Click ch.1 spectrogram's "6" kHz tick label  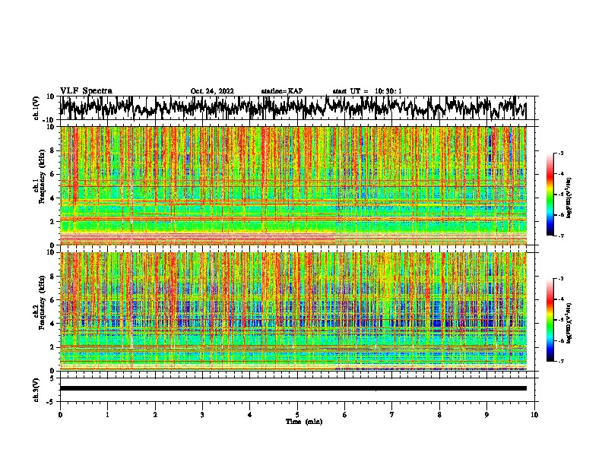[52, 174]
